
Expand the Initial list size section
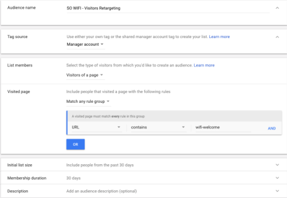[x=277, y=165]
